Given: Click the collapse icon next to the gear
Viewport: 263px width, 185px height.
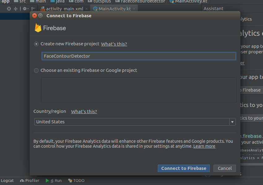Looking at the screenshot, I should tap(15, 9).
